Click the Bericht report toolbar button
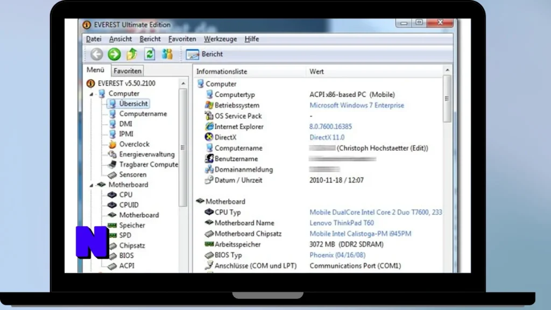The height and width of the screenshot is (310, 551). pos(204,54)
